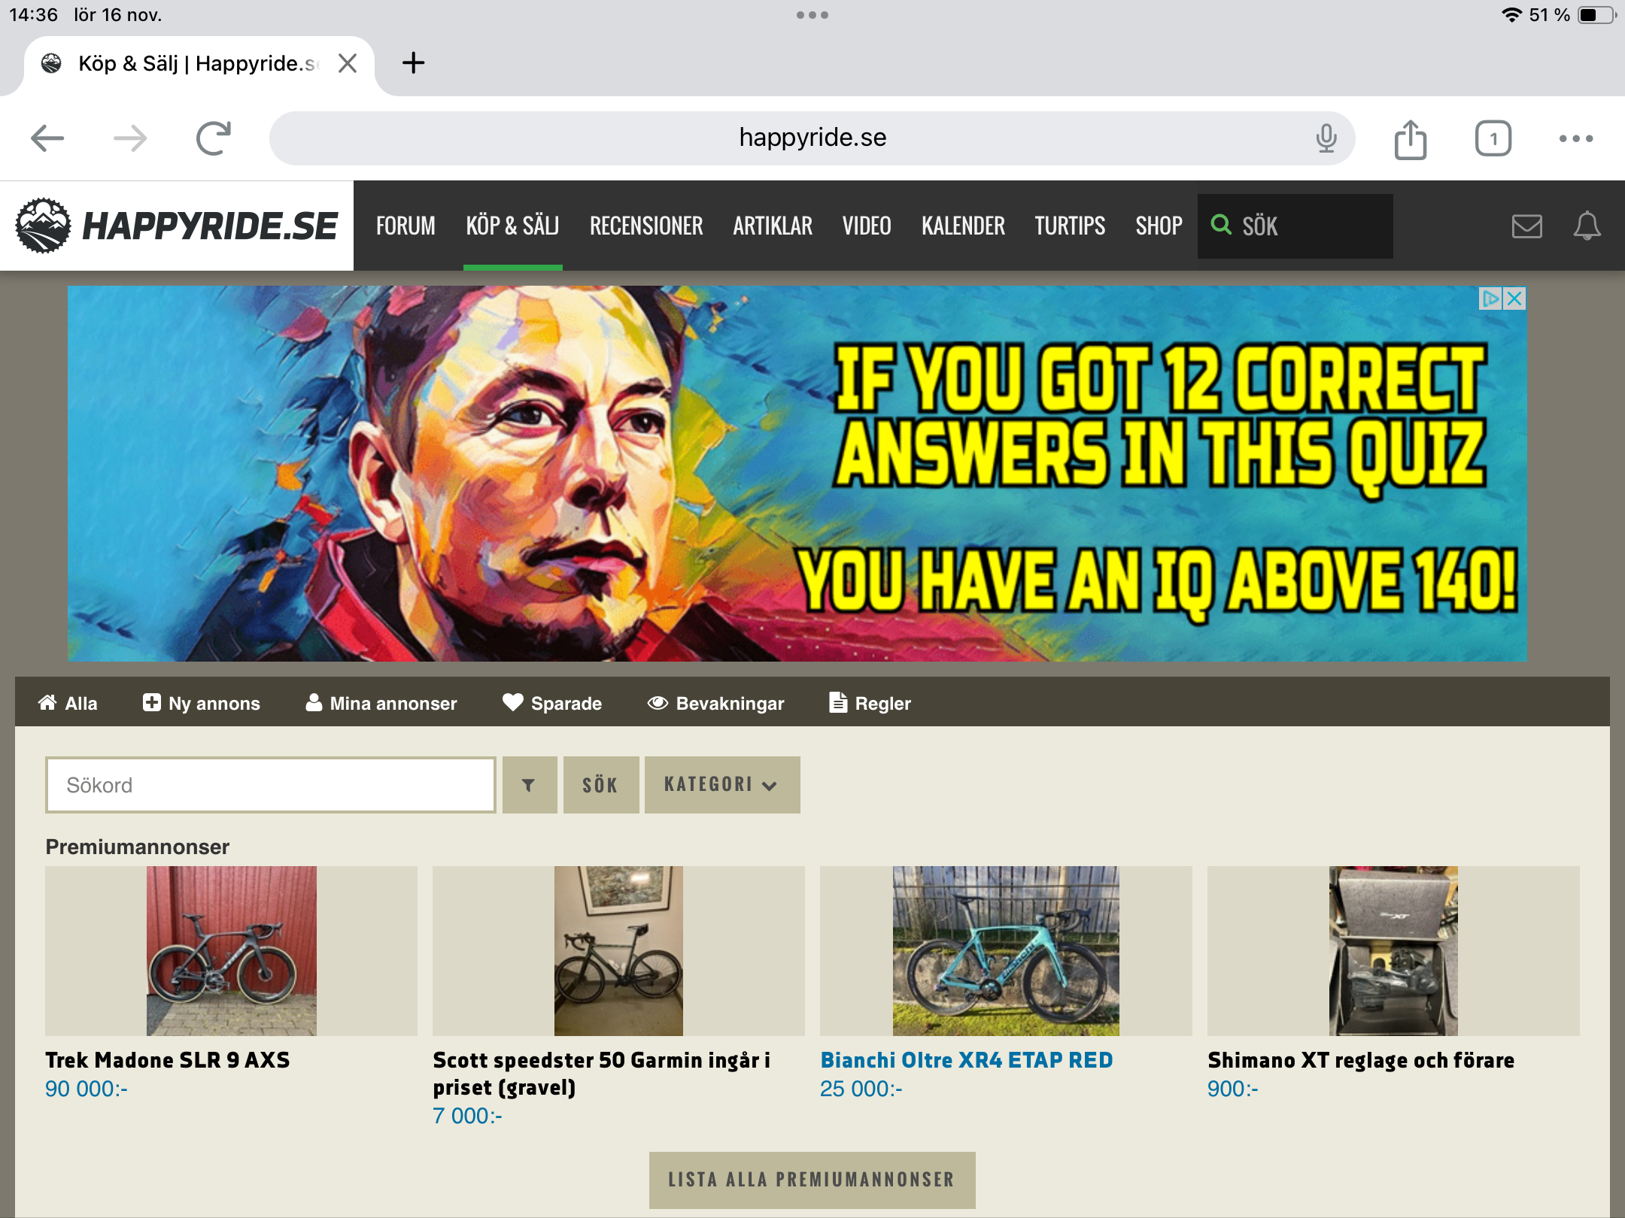Open the Trek Madone bike thumbnail
Viewport: 1625px width, 1218px height.
point(231,951)
